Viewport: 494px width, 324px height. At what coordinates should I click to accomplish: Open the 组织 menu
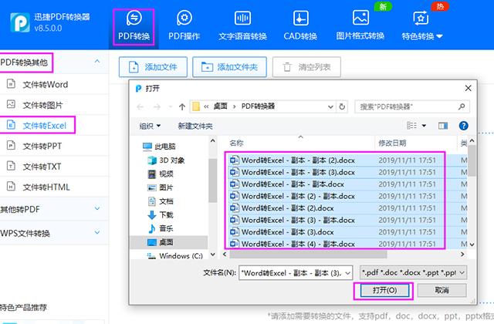150,126
